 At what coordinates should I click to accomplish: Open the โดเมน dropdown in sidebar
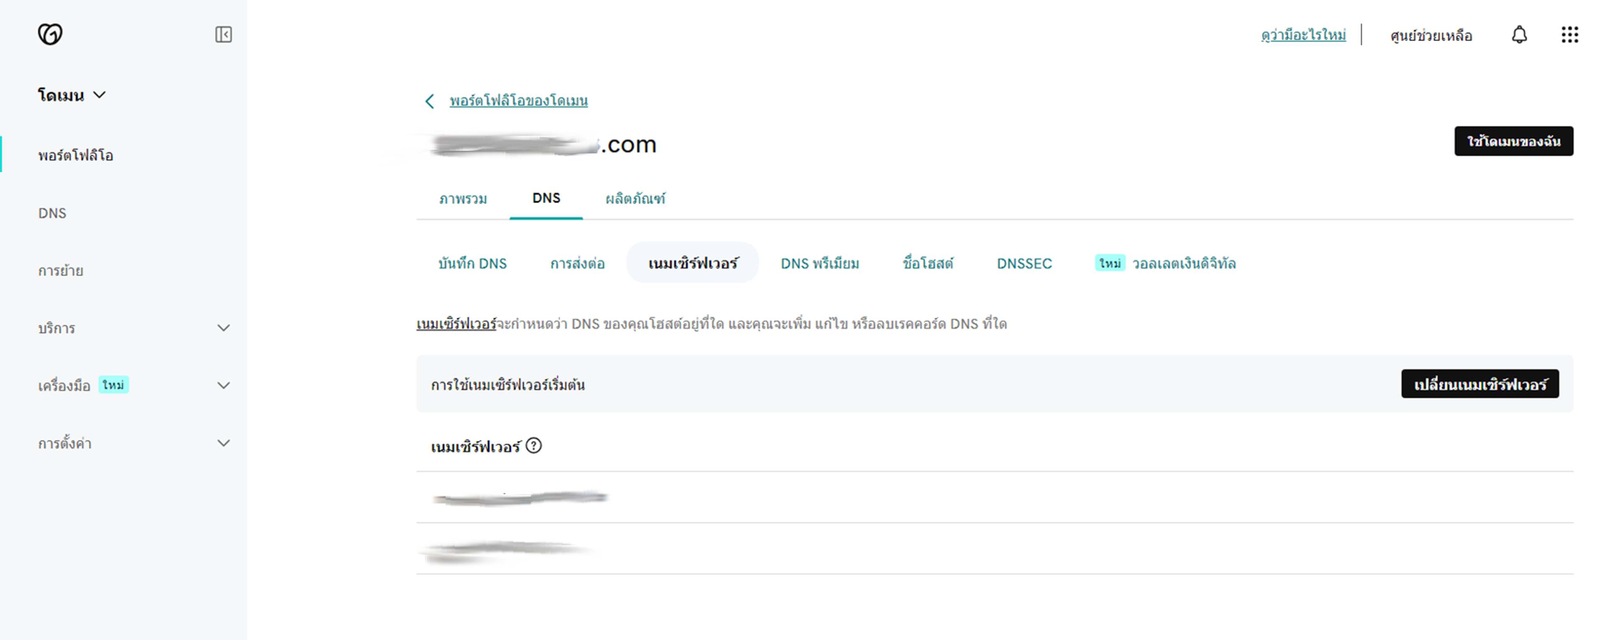(71, 95)
